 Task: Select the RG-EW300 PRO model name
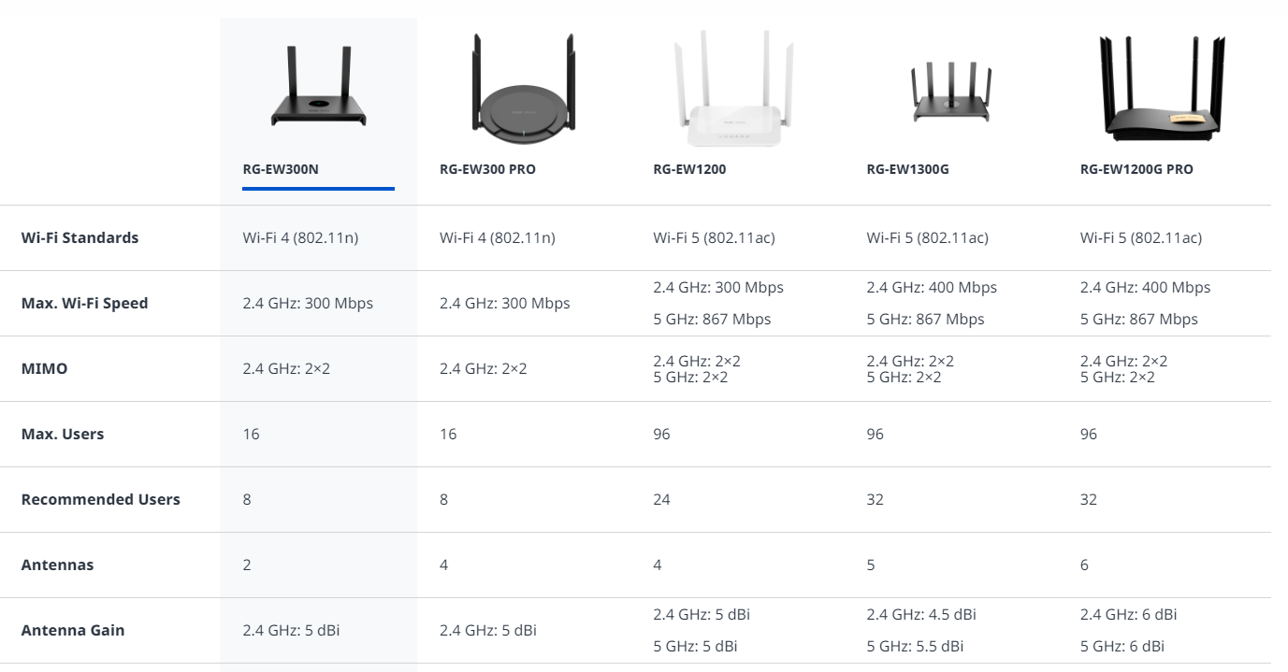pyautogui.click(x=487, y=170)
